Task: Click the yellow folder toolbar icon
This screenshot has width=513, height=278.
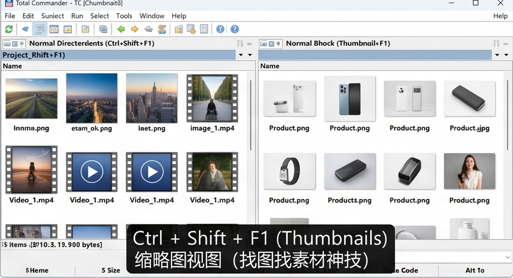Action: coord(179,29)
